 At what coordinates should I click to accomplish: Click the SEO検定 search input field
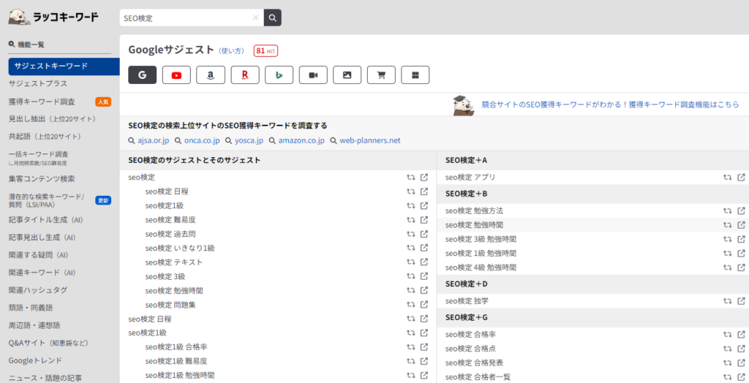tap(187, 18)
